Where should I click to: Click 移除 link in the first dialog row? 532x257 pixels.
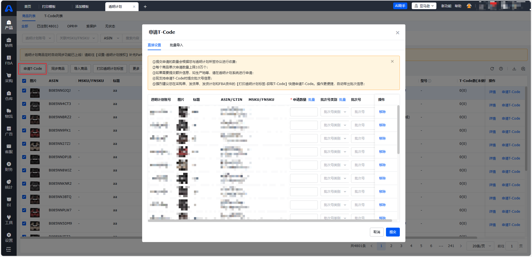[382, 112]
